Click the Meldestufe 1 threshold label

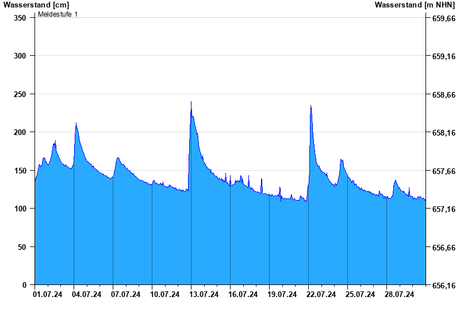click(58, 14)
